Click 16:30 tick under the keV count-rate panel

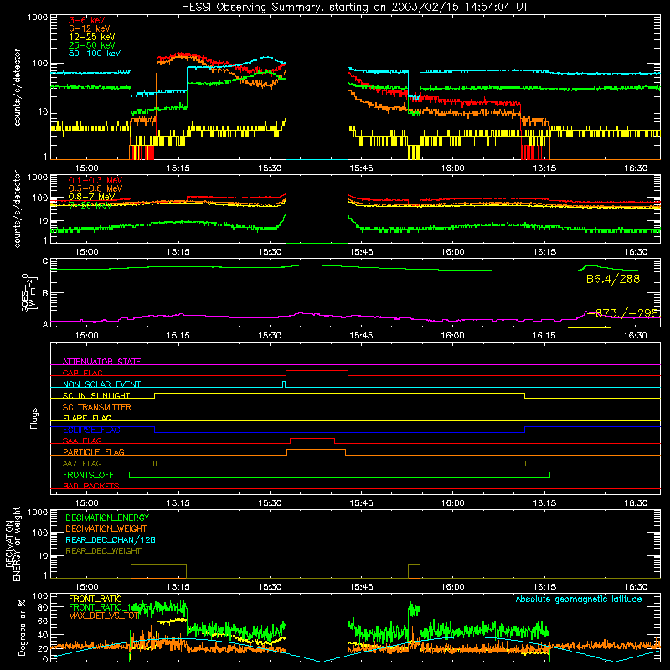(x=636, y=168)
